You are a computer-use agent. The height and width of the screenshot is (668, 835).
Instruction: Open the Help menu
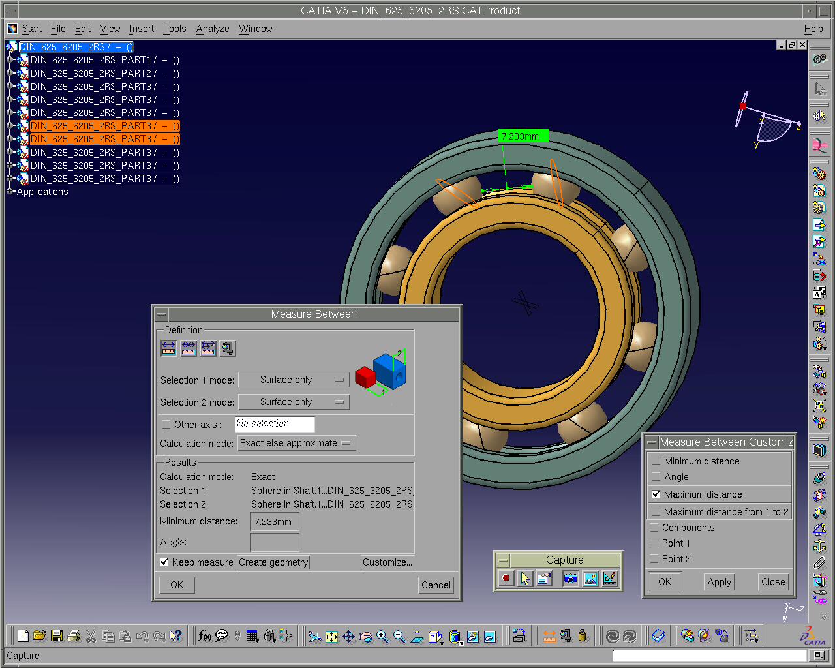[x=813, y=29]
